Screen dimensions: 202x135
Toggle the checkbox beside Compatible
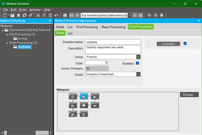pyautogui.click(x=185, y=44)
